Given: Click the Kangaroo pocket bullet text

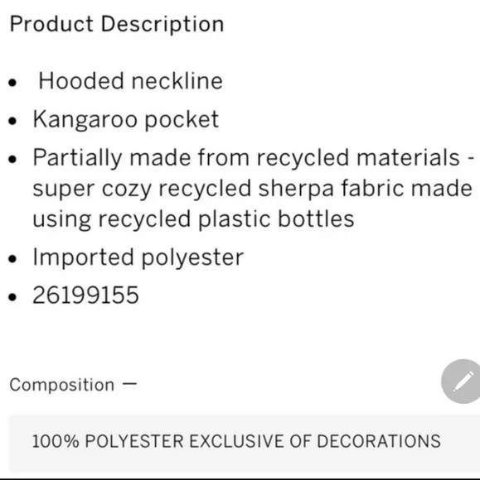Looking at the screenshot, I should 126,119.
